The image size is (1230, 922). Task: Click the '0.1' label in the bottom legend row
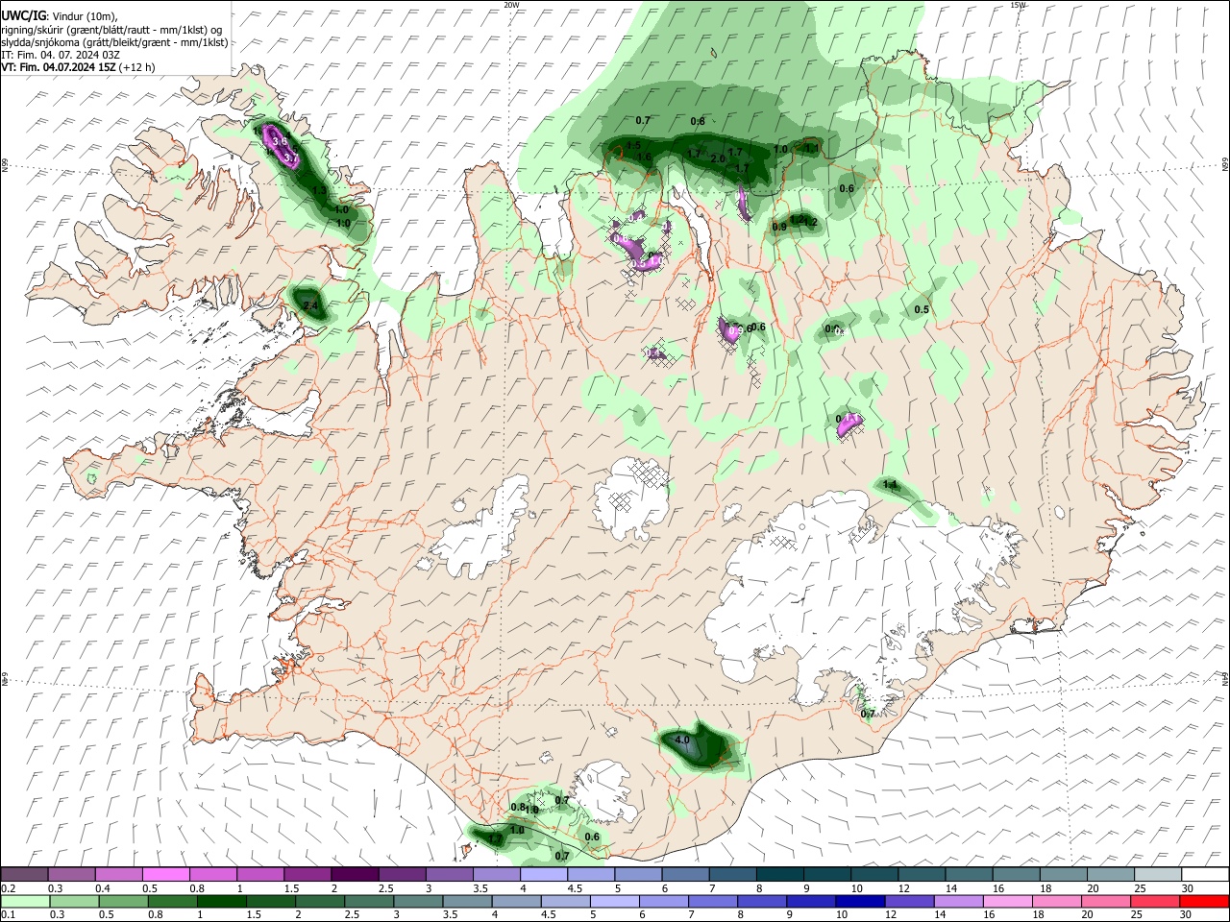click(9, 915)
